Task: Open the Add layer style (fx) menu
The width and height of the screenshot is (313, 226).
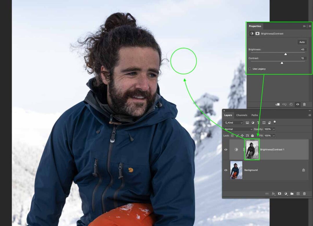Action: [273, 194]
